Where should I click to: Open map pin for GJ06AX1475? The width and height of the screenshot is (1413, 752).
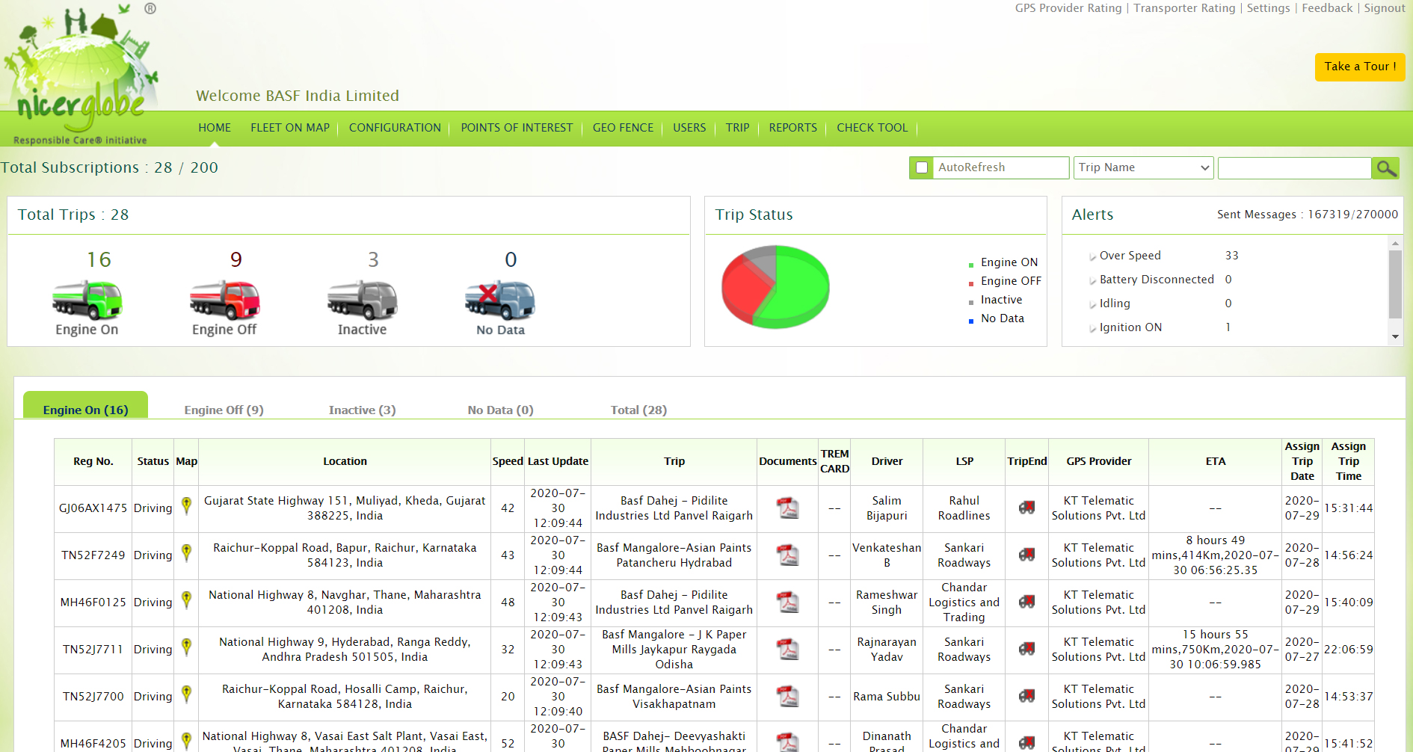(x=187, y=506)
